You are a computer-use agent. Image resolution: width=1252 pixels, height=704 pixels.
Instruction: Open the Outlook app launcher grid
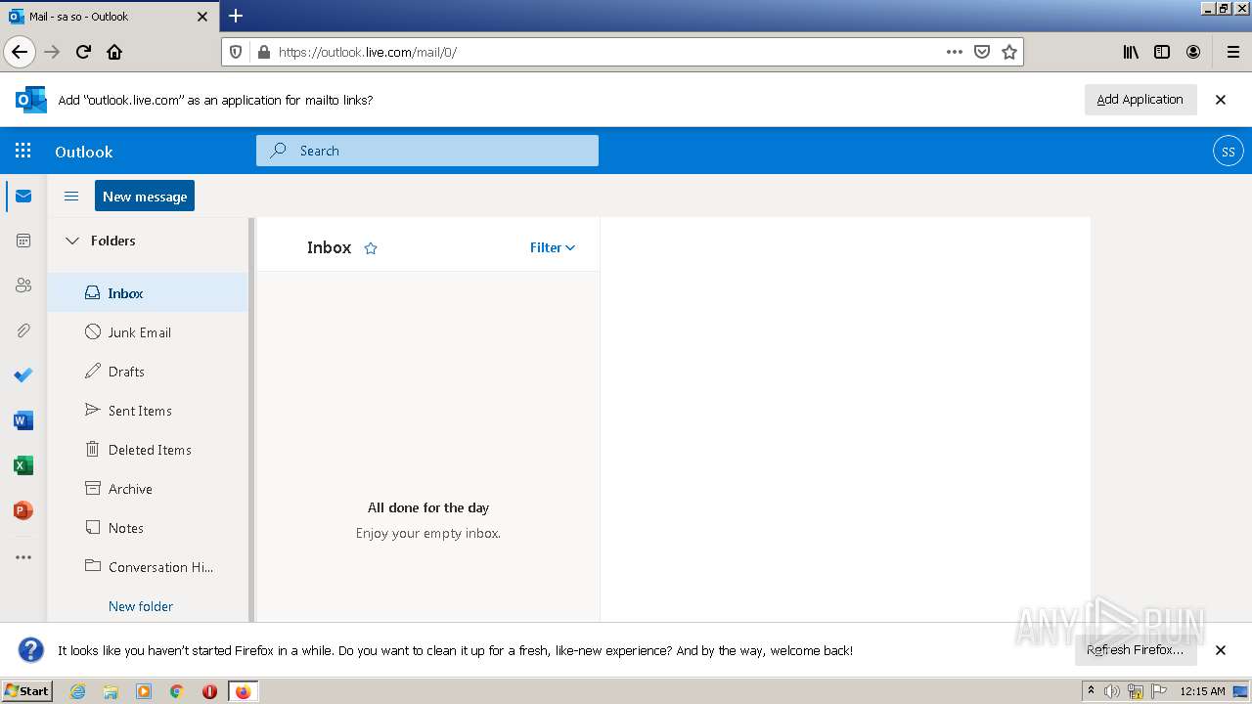click(23, 151)
